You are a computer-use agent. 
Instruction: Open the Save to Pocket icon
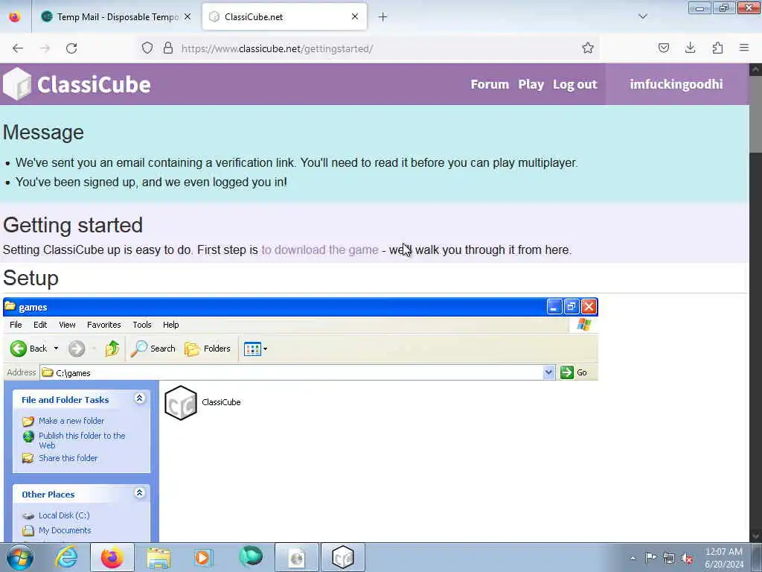pyautogui.click(x=663, y=48)
